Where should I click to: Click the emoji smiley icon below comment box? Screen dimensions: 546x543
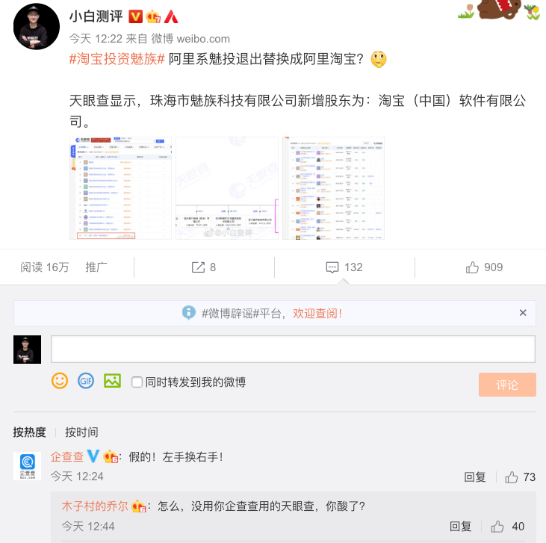[x=60, y=381]
